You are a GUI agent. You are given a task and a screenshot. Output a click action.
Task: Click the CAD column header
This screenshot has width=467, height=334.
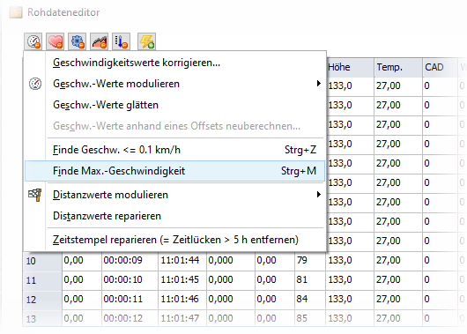440,67
